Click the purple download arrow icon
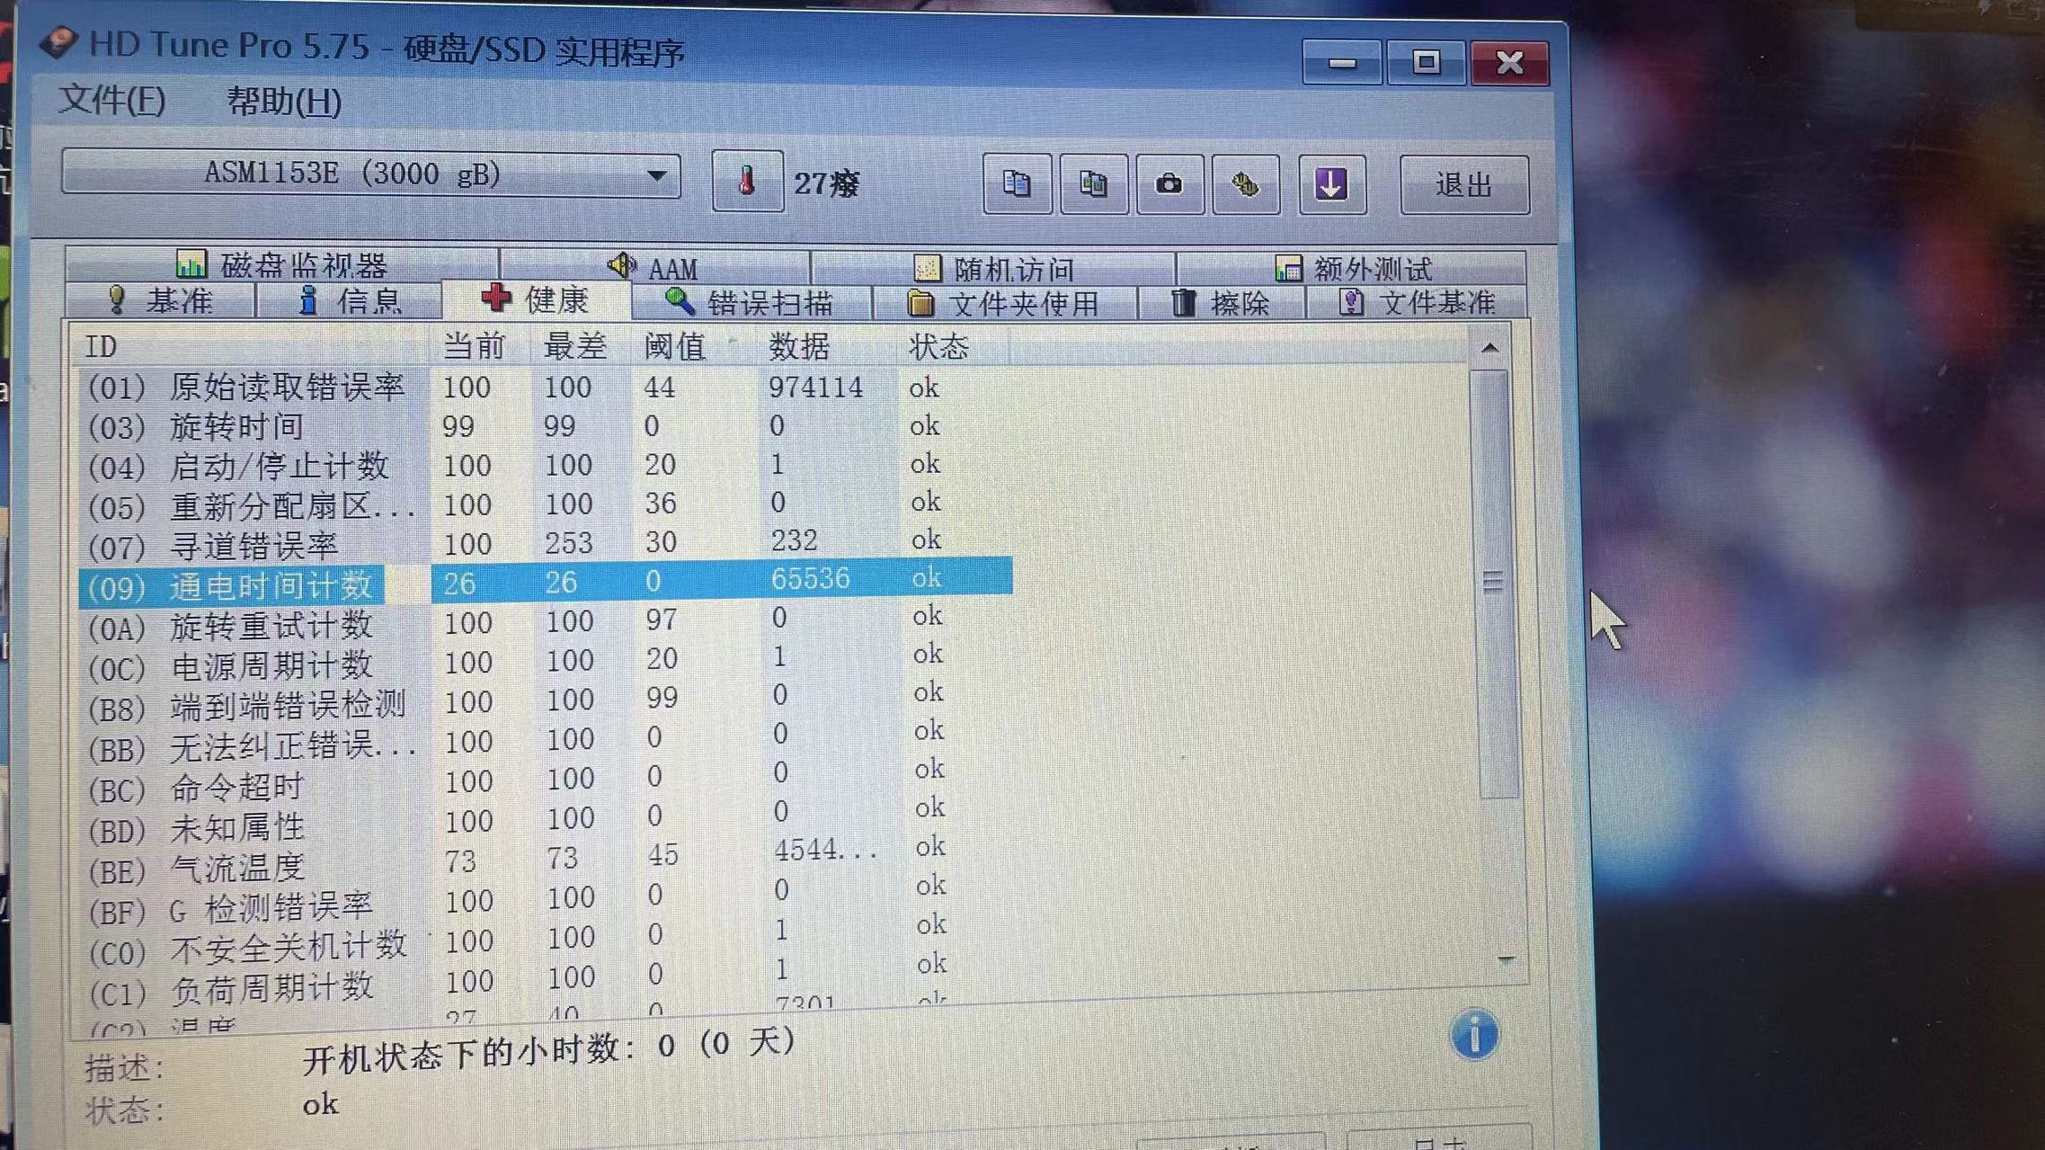This screenshot has width=2045, height=1150. [x=1332, y=184]
